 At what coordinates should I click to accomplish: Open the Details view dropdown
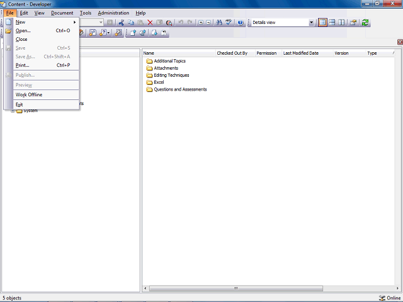(x=311, y=23)
